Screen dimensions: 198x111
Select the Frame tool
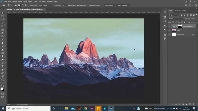pos(2,30)
